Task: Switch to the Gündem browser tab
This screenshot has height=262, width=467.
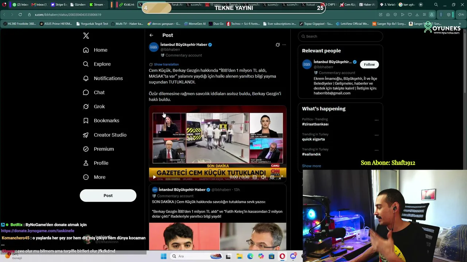Action: point(78,5)
